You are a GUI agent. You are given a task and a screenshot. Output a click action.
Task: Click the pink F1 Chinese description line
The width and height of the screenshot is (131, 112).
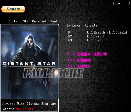(88, 54)
